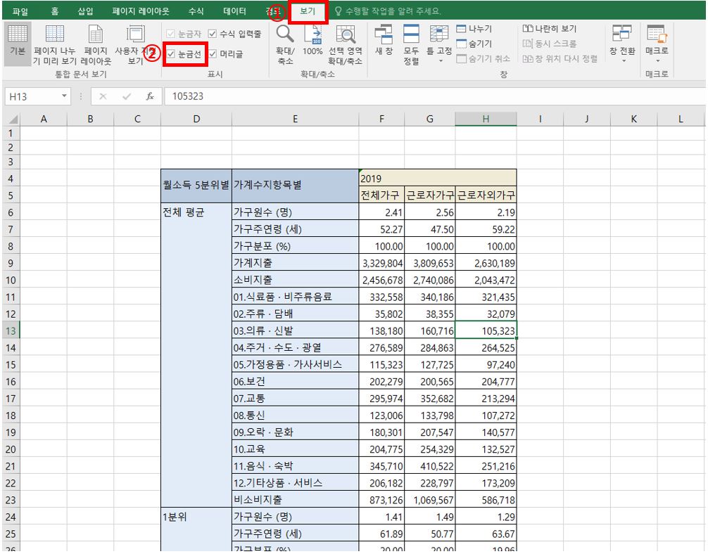Expand the 창 전환 dropdown arrow
This screenshot has width=708, height=554.
[x=623, y=60]
